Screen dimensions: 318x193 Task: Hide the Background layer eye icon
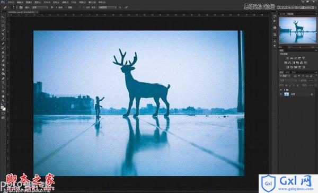coord(281,94)
